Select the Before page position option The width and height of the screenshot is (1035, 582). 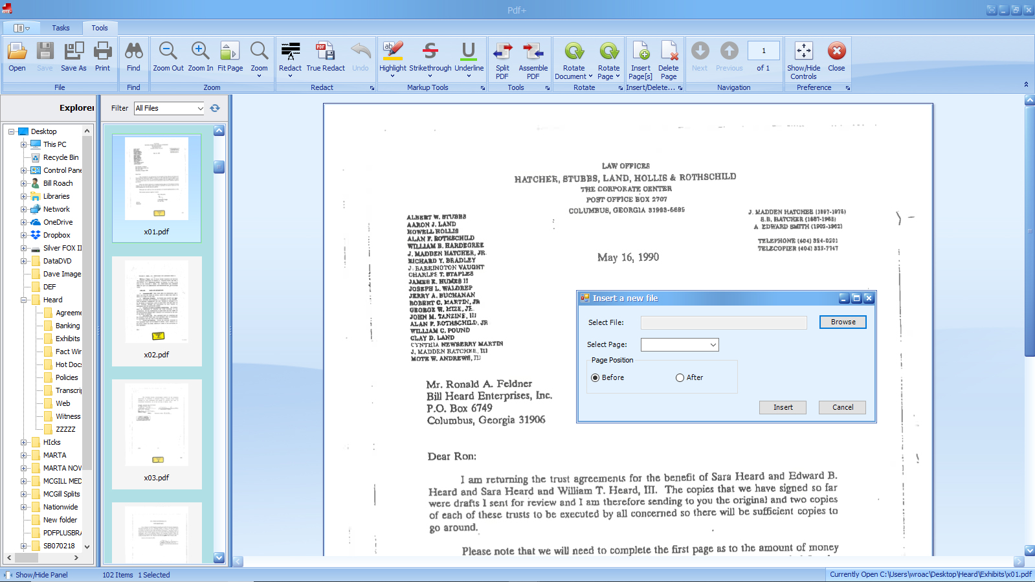595,377
